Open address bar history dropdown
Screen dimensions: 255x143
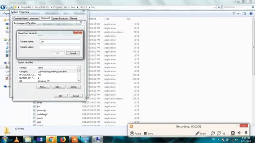click(215, 7)
